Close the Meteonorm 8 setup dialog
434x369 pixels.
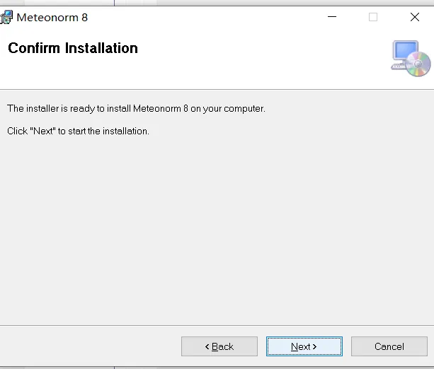pos(415,17)
